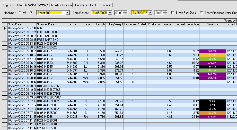Sort by the Variance column header
Image resolution: width=237 pixels, height=130 pixels.
coord(213,24)
